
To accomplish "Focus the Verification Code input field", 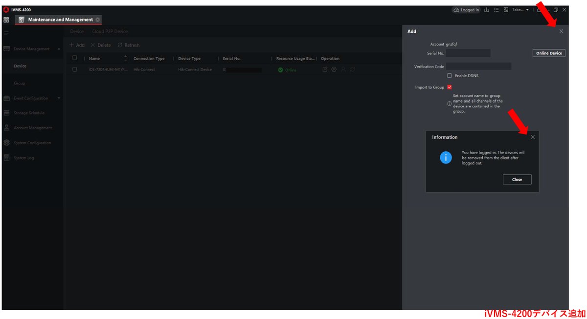I will coord(478,66).
